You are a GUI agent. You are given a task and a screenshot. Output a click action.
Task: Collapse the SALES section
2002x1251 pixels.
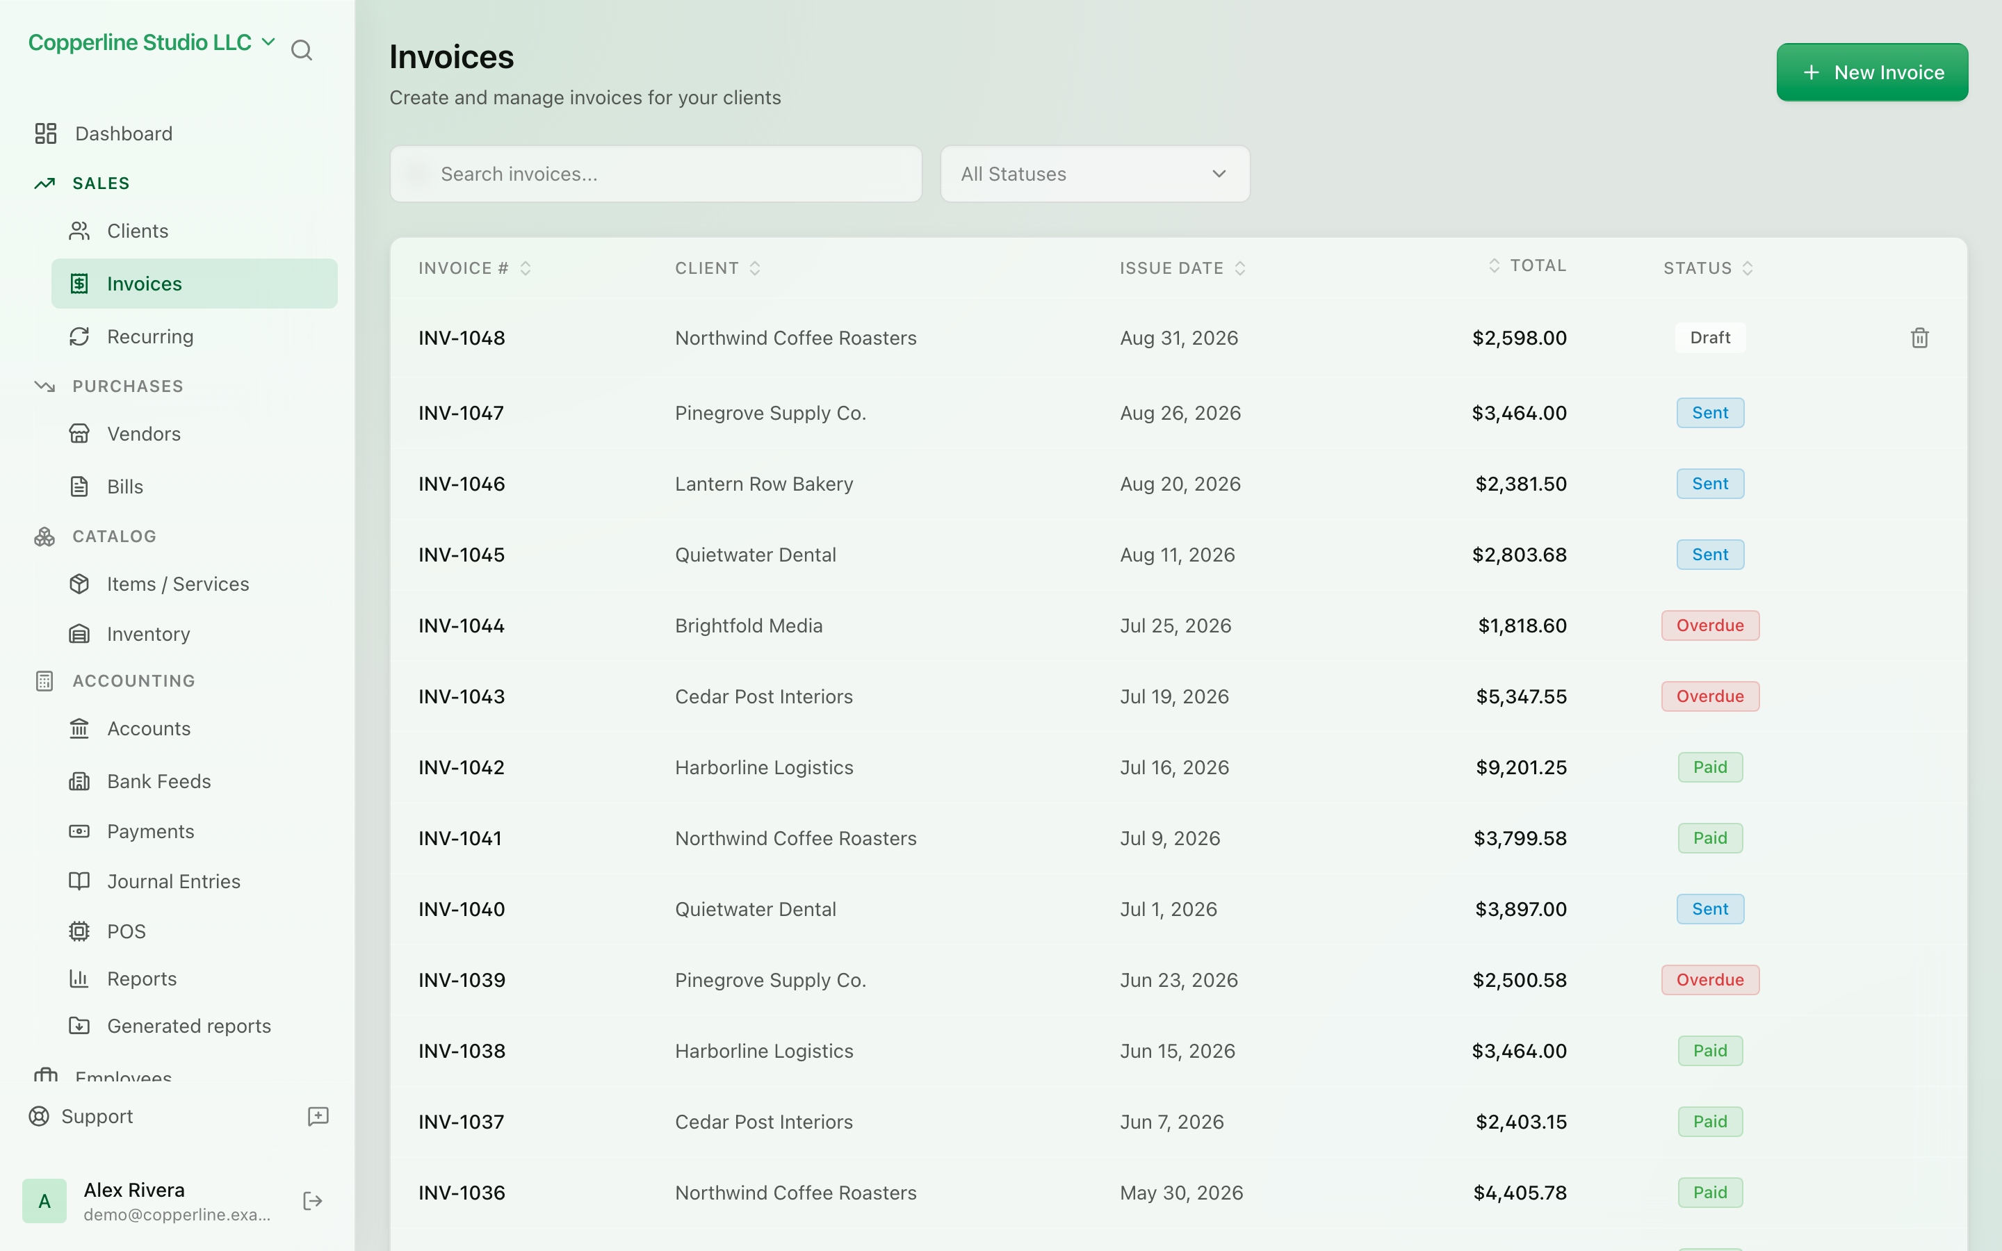click(x=101, y=183)
